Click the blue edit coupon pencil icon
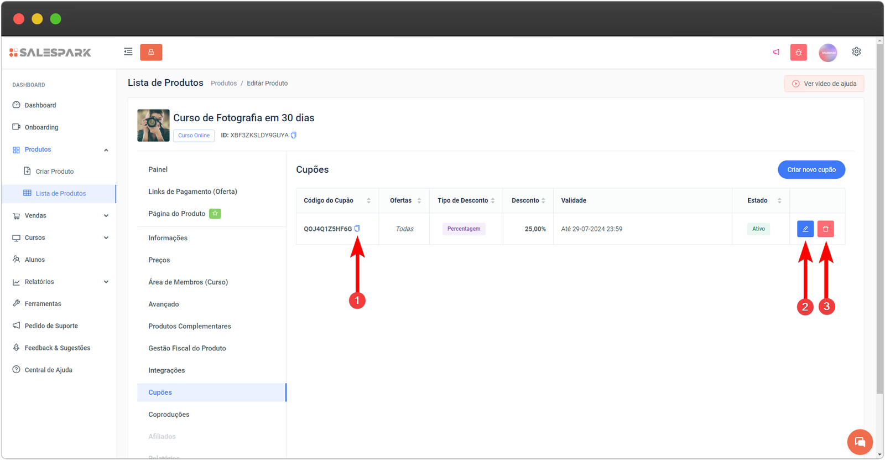This screenshot has width=885, height=460. (805, 229)
